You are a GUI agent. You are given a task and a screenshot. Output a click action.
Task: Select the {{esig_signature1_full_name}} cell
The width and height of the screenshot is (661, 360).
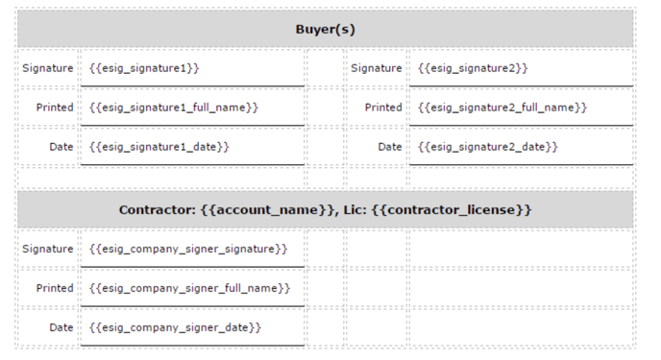tap(193, 108)
